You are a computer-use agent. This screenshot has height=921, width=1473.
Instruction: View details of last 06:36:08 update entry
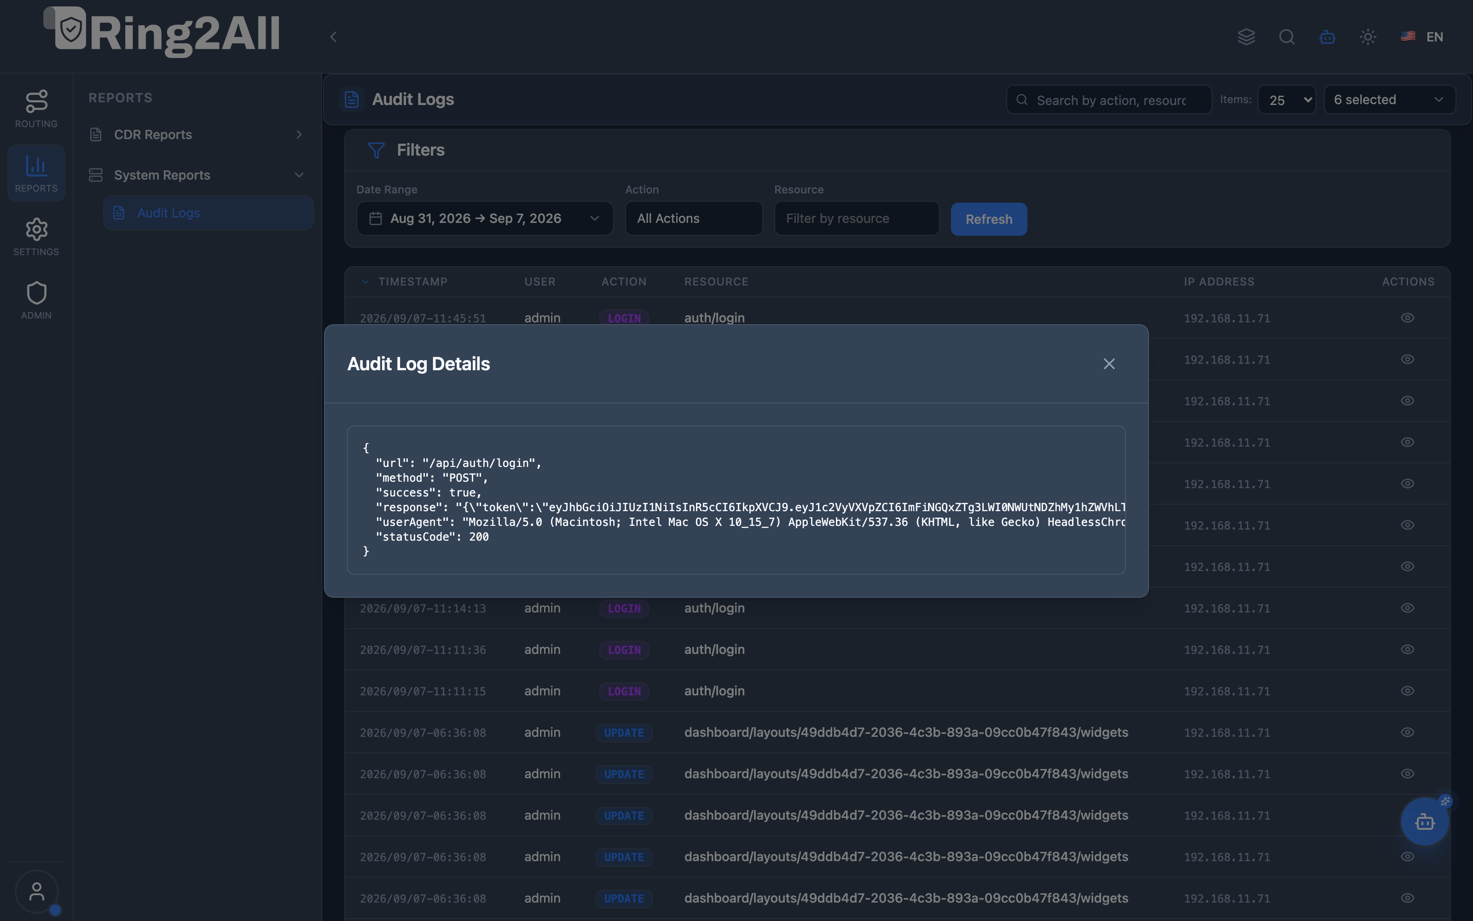[x=1407, y=898]
